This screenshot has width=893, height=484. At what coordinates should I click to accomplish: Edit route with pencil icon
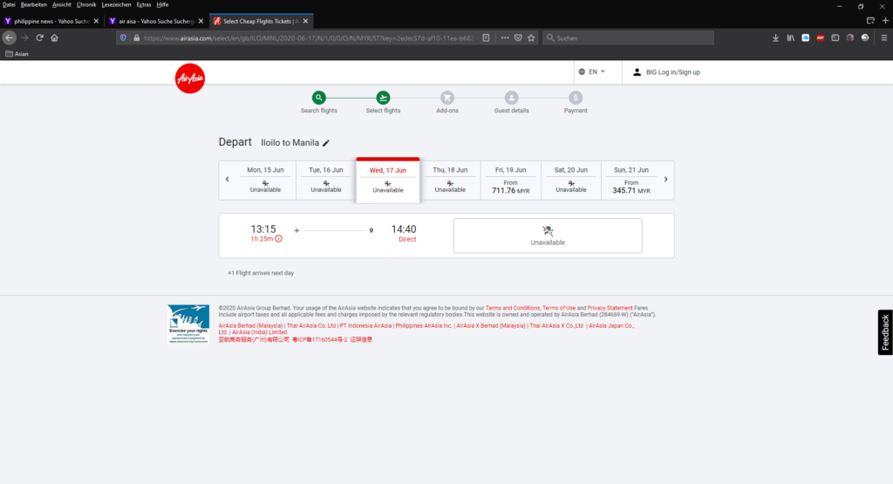(326, 143)
